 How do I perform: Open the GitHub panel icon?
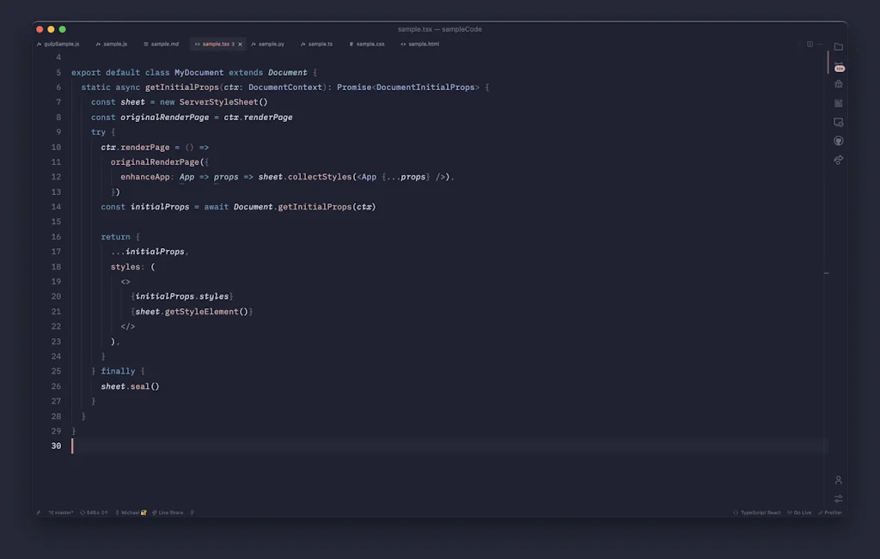pos(839,141)
